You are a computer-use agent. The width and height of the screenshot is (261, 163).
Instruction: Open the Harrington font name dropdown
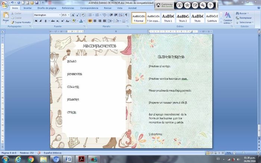(60, 15)
